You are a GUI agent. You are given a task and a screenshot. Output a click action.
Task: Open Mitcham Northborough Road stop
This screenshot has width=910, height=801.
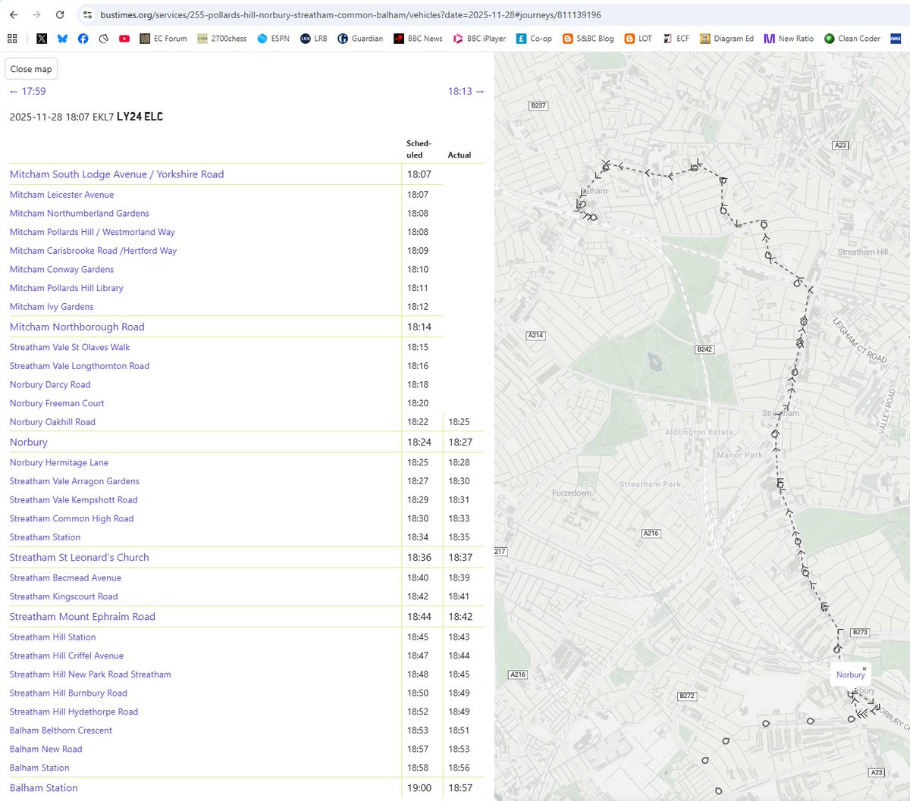(x=77, y=327)
